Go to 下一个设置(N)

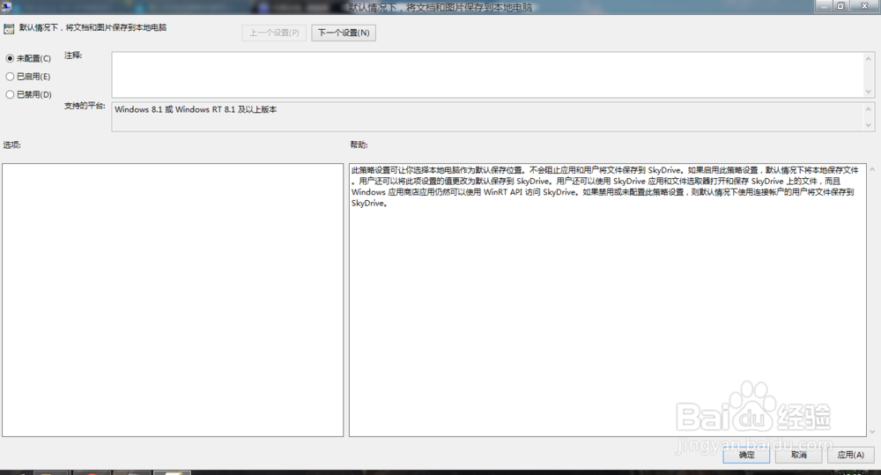(344, 33)
